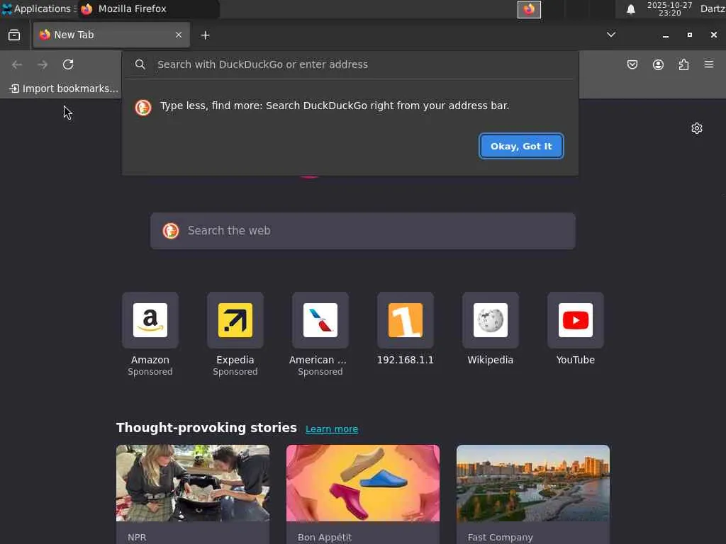Open the Extensions puzzle icon
The width and height of the screenshot is (726, 544).
[x=683, y=64]
